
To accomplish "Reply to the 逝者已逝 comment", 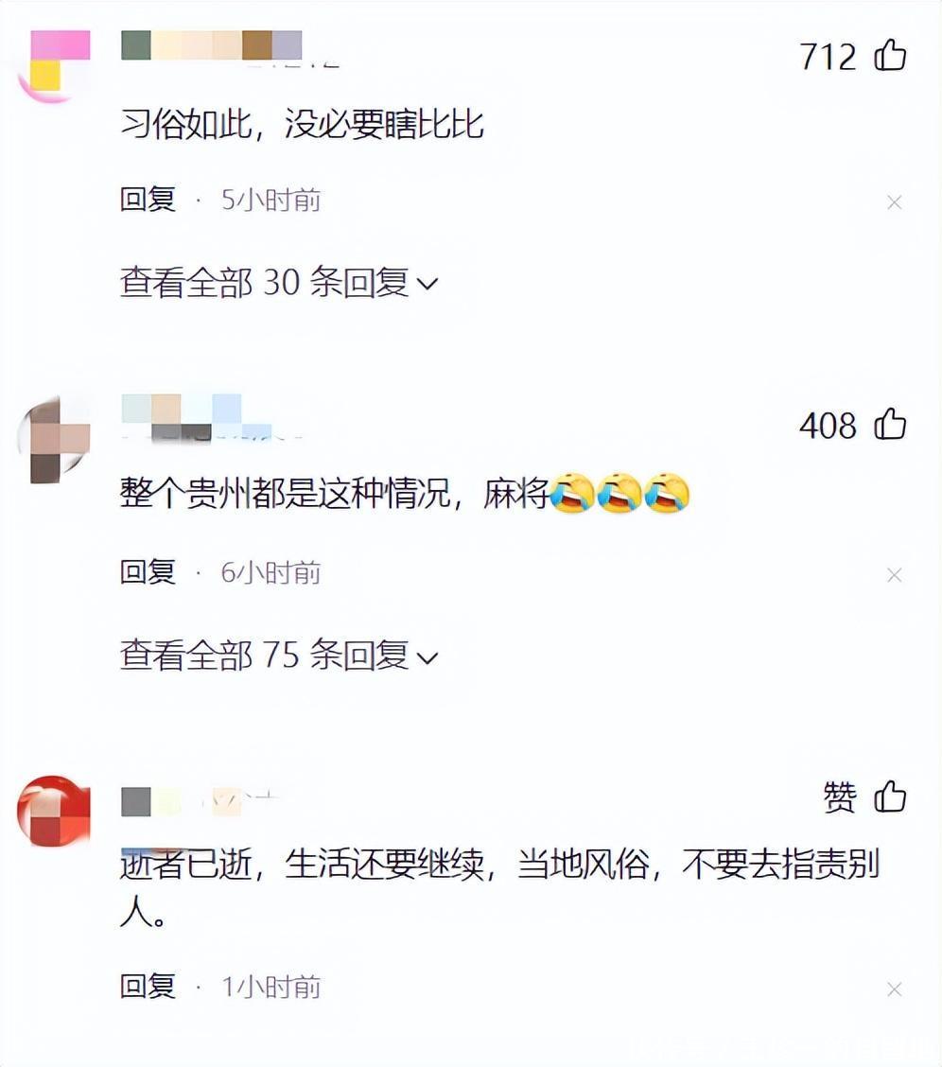I will [x=148, y=986].
